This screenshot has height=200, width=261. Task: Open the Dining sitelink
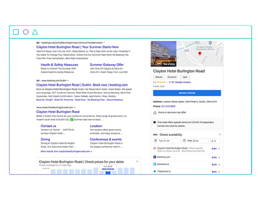(45, 139)
